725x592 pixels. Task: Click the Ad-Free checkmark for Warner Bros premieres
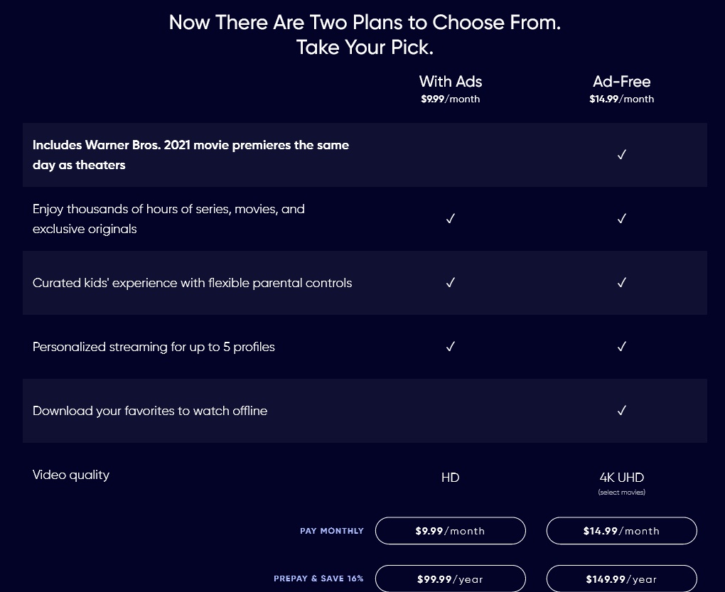[x=621, y=154]
